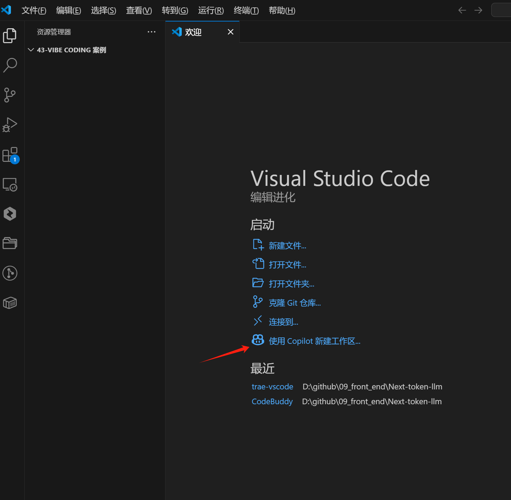Click the 克隆 Git 仓库... link

(x=295, y=303)
